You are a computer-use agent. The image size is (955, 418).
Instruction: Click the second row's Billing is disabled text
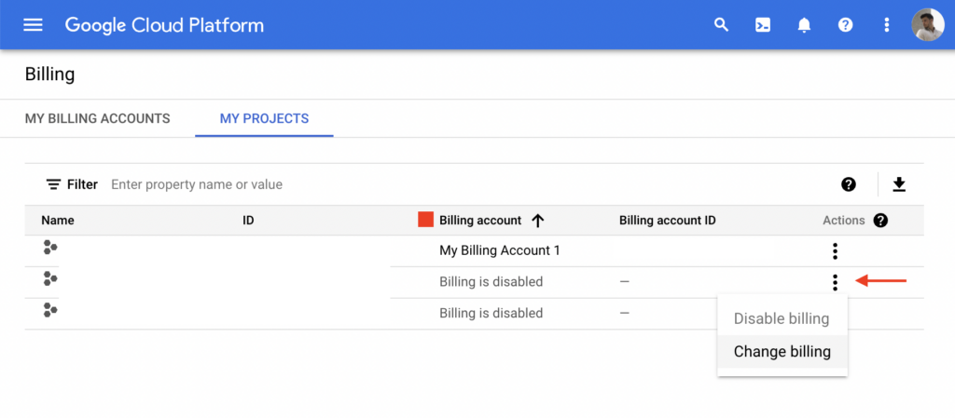click(491, 282)
